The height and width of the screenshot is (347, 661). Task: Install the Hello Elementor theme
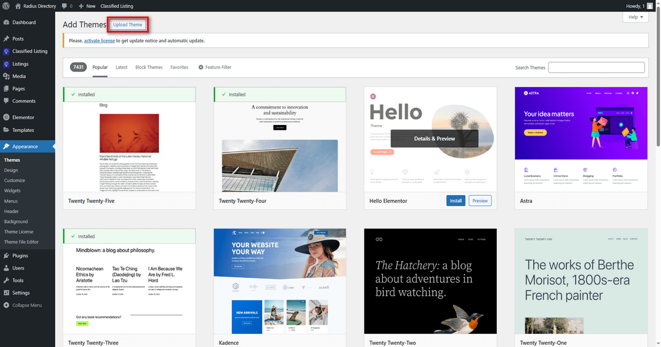point(456,201)
